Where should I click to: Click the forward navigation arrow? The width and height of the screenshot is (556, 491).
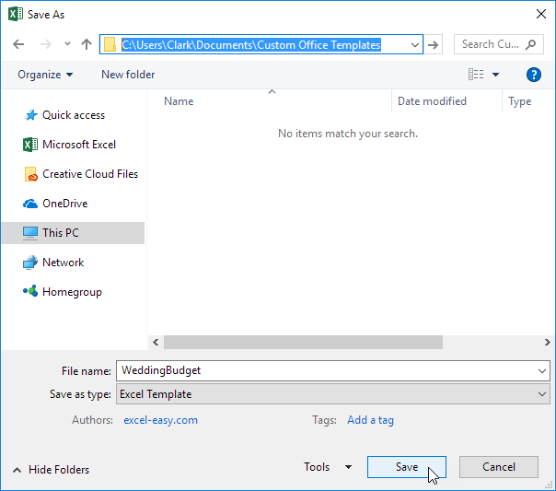[x=46, y=44]
